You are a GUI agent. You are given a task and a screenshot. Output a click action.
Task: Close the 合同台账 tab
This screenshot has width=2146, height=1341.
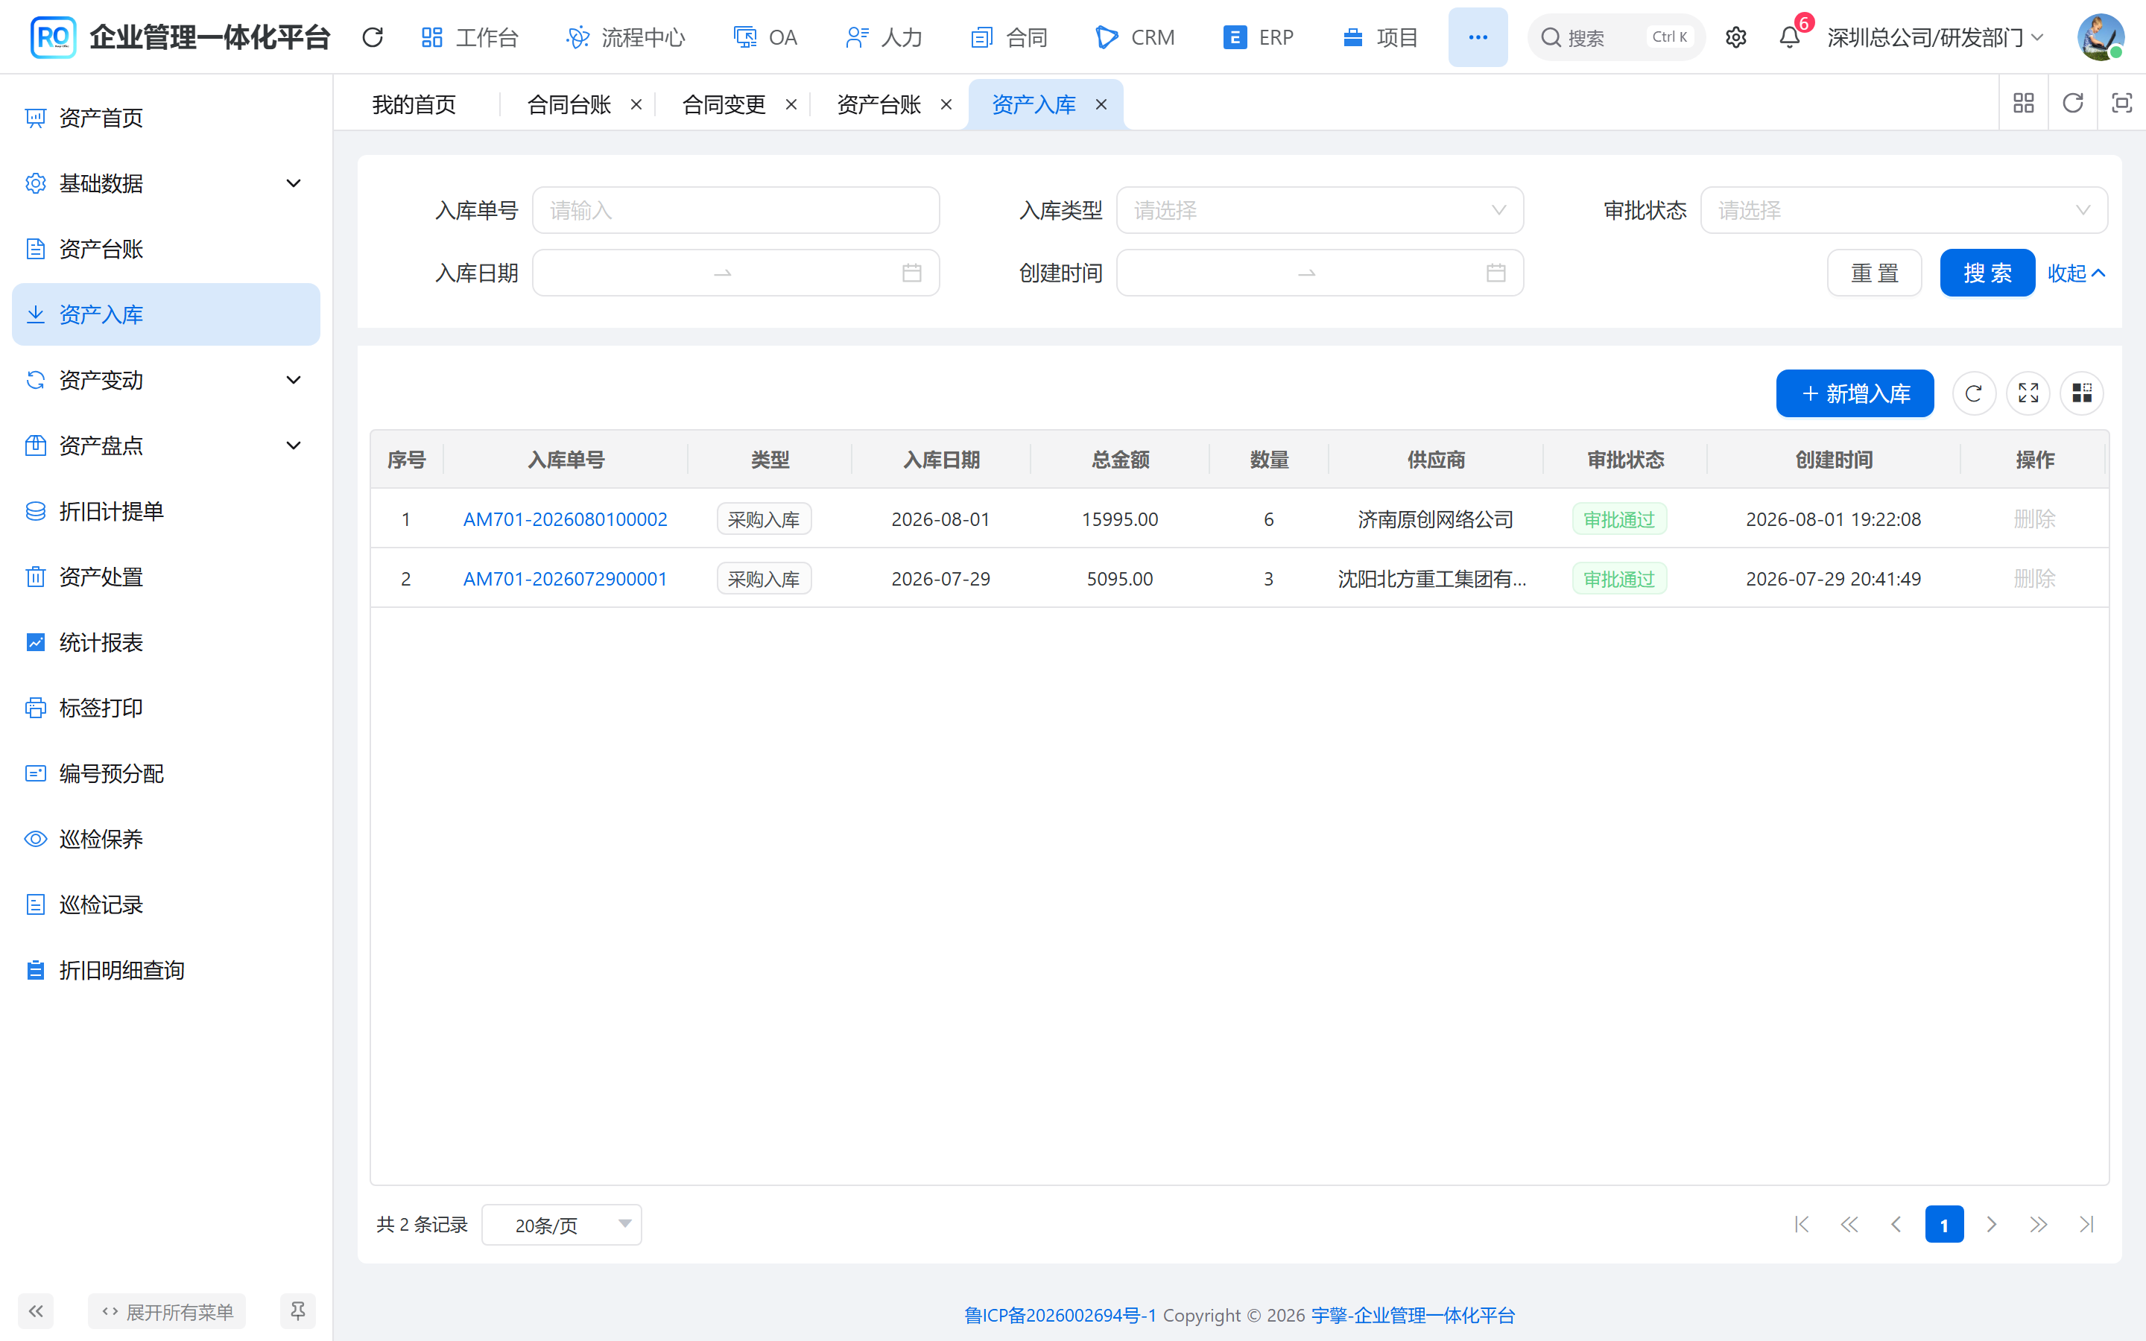pos(636,104)
